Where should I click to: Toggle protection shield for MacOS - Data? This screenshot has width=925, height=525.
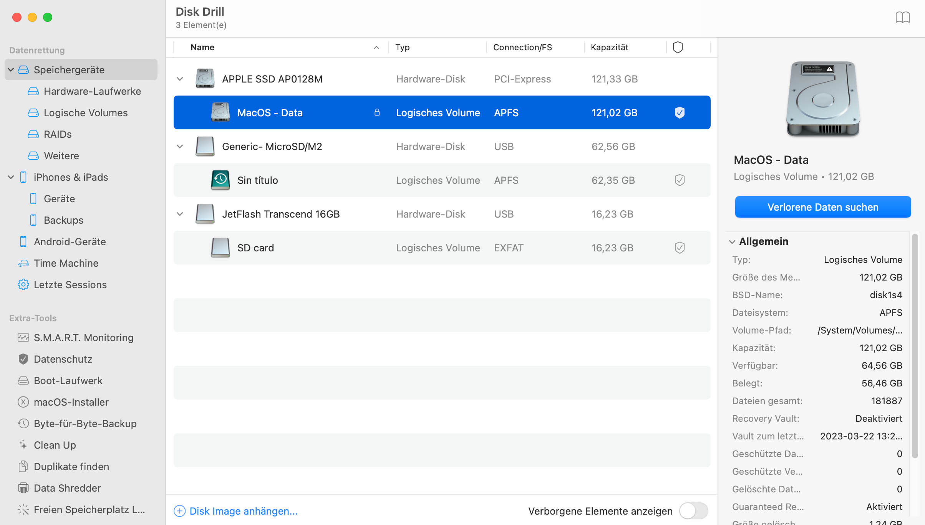[680, 112]
